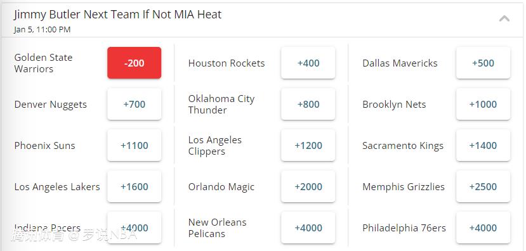The image size is (526, 251).
Task: Select Los Angeles Lakers +1600 odds
Action: [134, 186]
